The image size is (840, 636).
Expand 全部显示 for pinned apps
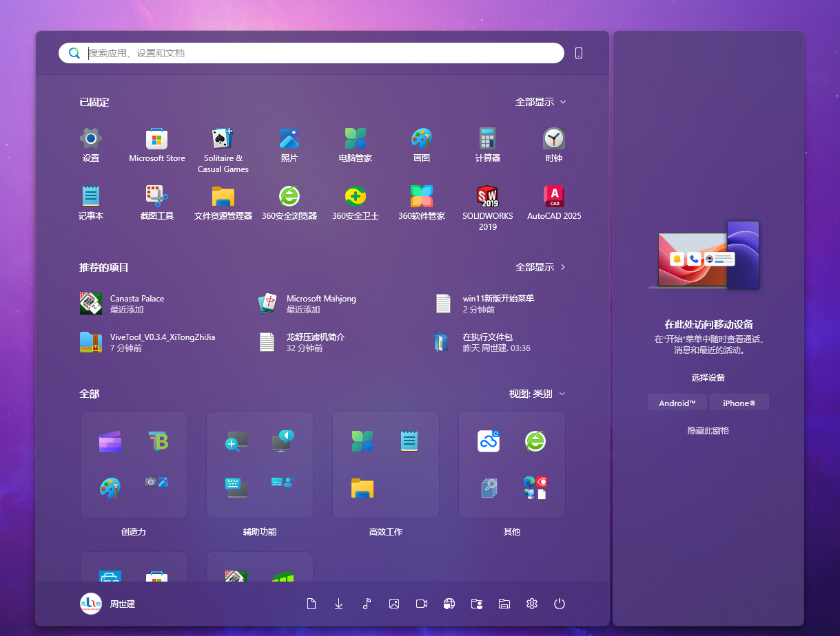point(540,102)
